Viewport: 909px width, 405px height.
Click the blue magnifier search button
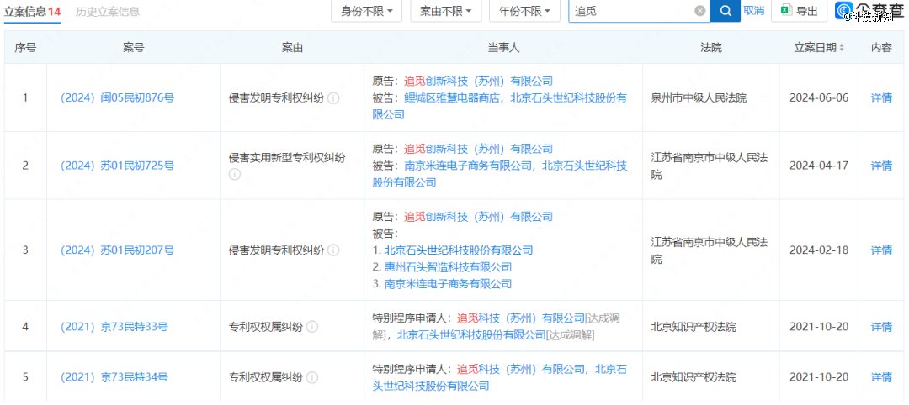pos(726,10)
